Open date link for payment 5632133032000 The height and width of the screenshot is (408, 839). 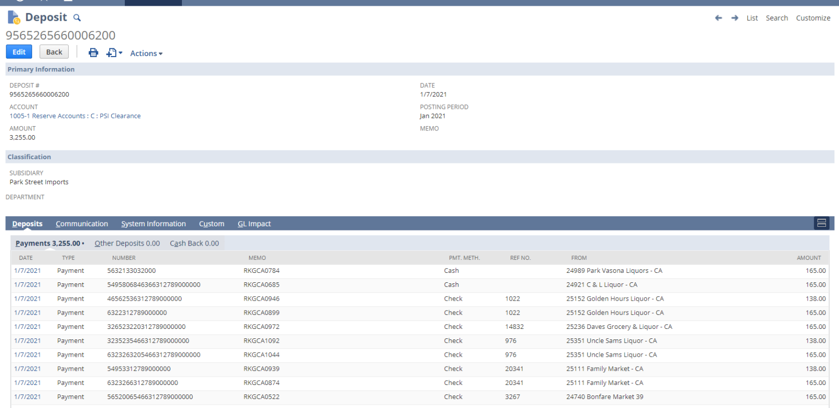[x=27, y=271]
